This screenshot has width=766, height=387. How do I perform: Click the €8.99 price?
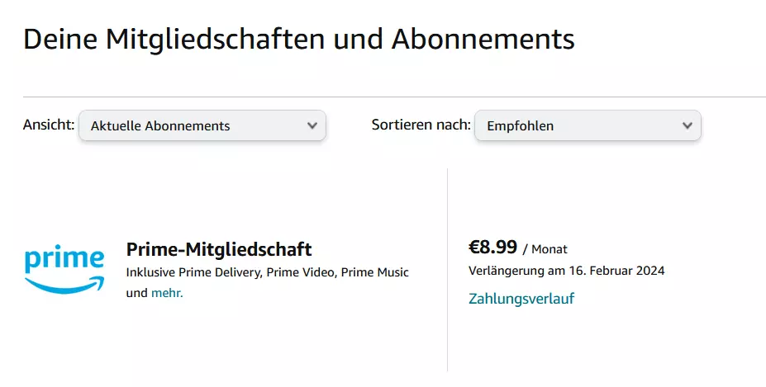click(x=492, y=248)
